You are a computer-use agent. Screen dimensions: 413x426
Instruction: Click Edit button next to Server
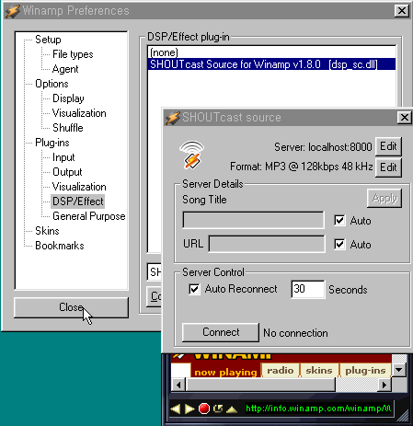pos(388,146)
